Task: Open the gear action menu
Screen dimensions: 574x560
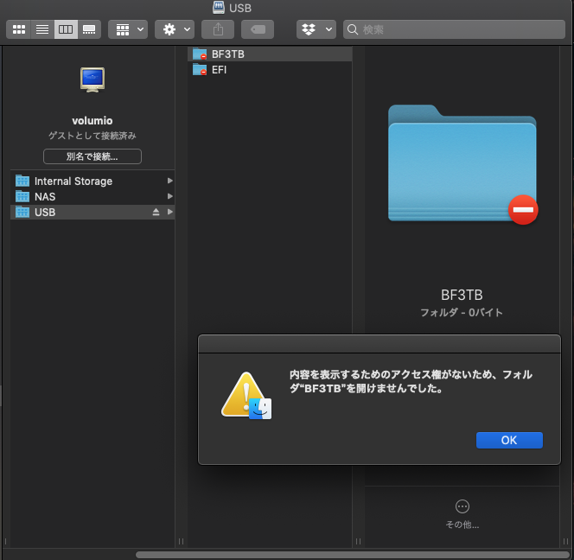Action: 175,29
